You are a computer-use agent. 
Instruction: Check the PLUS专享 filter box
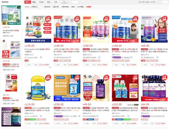(x=76, y=7)
